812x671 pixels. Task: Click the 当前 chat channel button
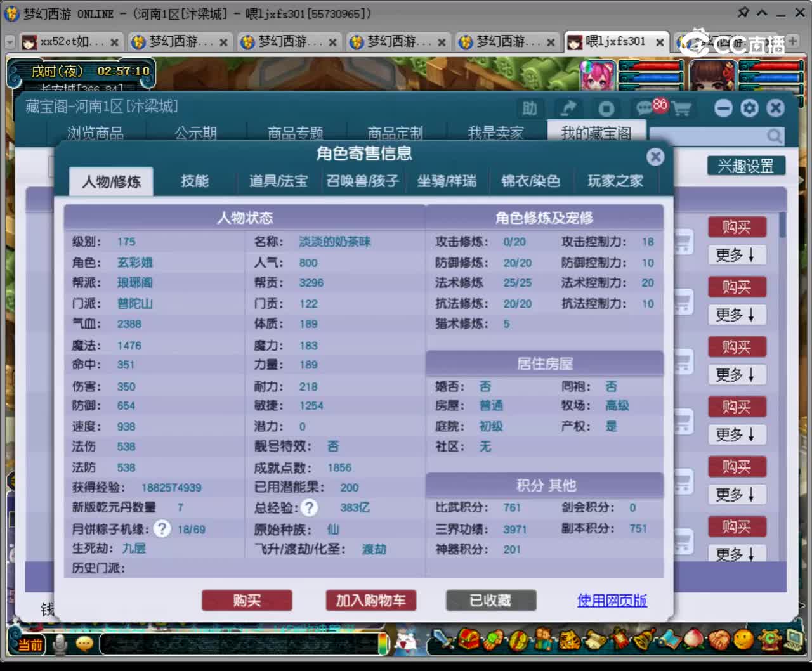[29, 645]
